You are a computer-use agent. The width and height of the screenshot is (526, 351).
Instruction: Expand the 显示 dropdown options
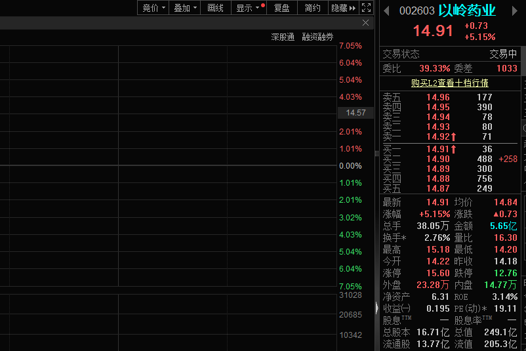249,8
